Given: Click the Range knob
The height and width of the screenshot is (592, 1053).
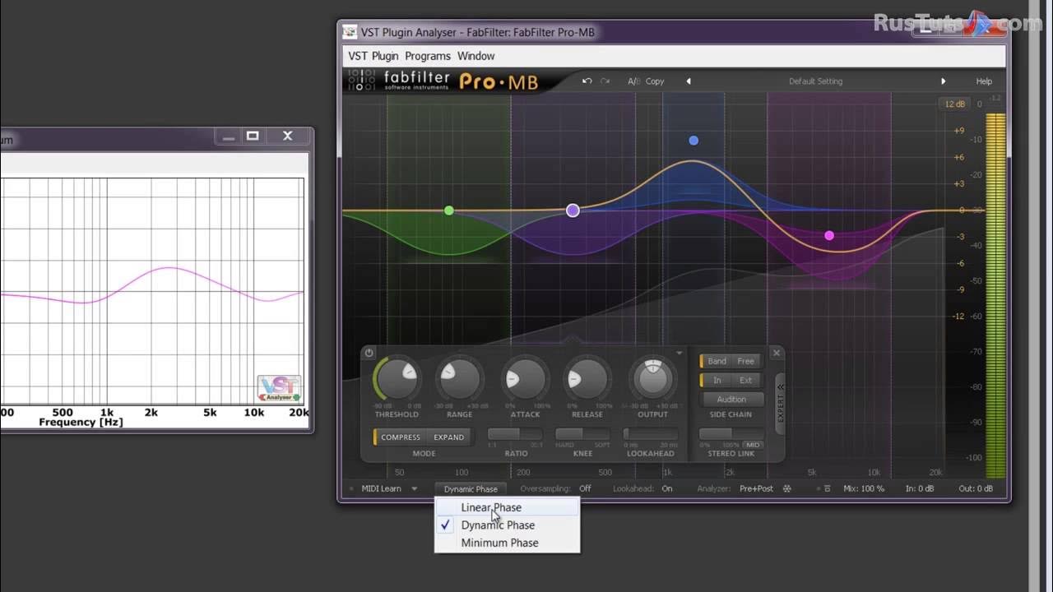Looking at the screenshot, I should 460,379.
